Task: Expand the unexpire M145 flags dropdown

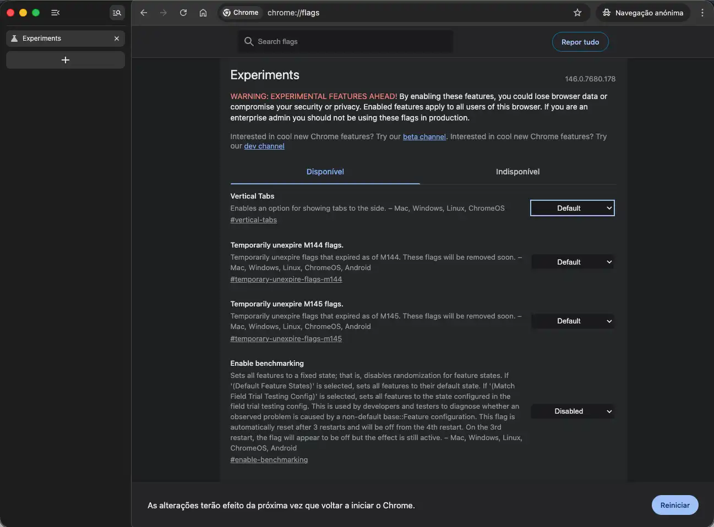Action: [572, 321]
